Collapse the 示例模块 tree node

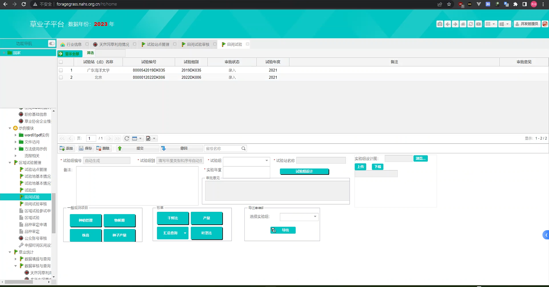tap(10, 128)
